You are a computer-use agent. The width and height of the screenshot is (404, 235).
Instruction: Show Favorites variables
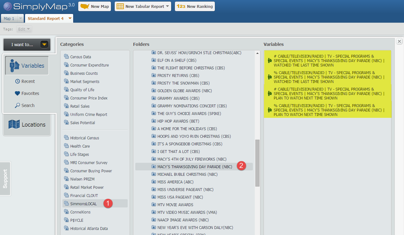27,93
